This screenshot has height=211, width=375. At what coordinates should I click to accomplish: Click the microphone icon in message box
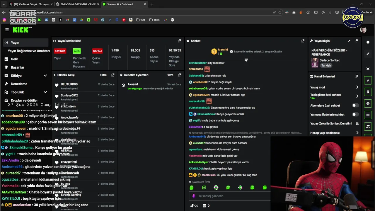click(193, 196)
